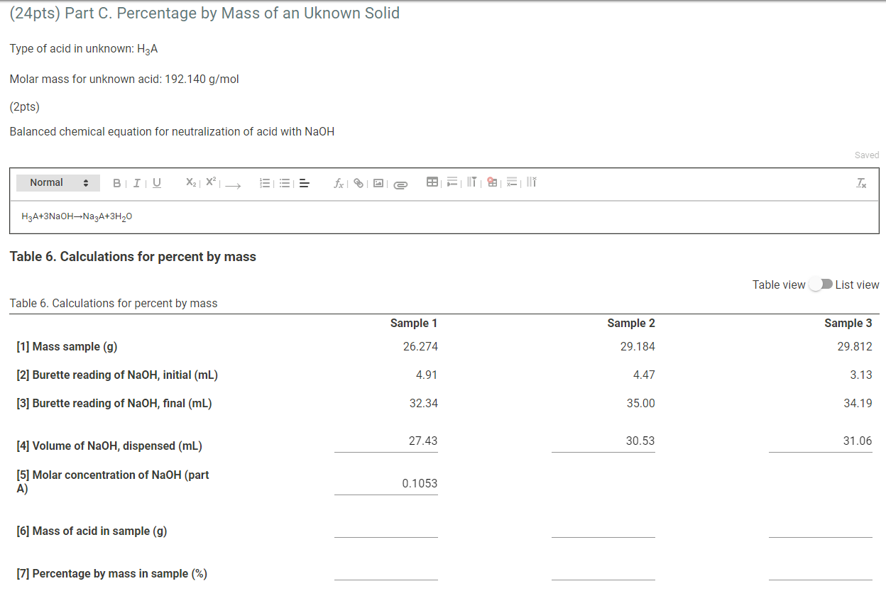Toggle bold formatting in the editor
886x591 pixels.
[x=117, y=183]
